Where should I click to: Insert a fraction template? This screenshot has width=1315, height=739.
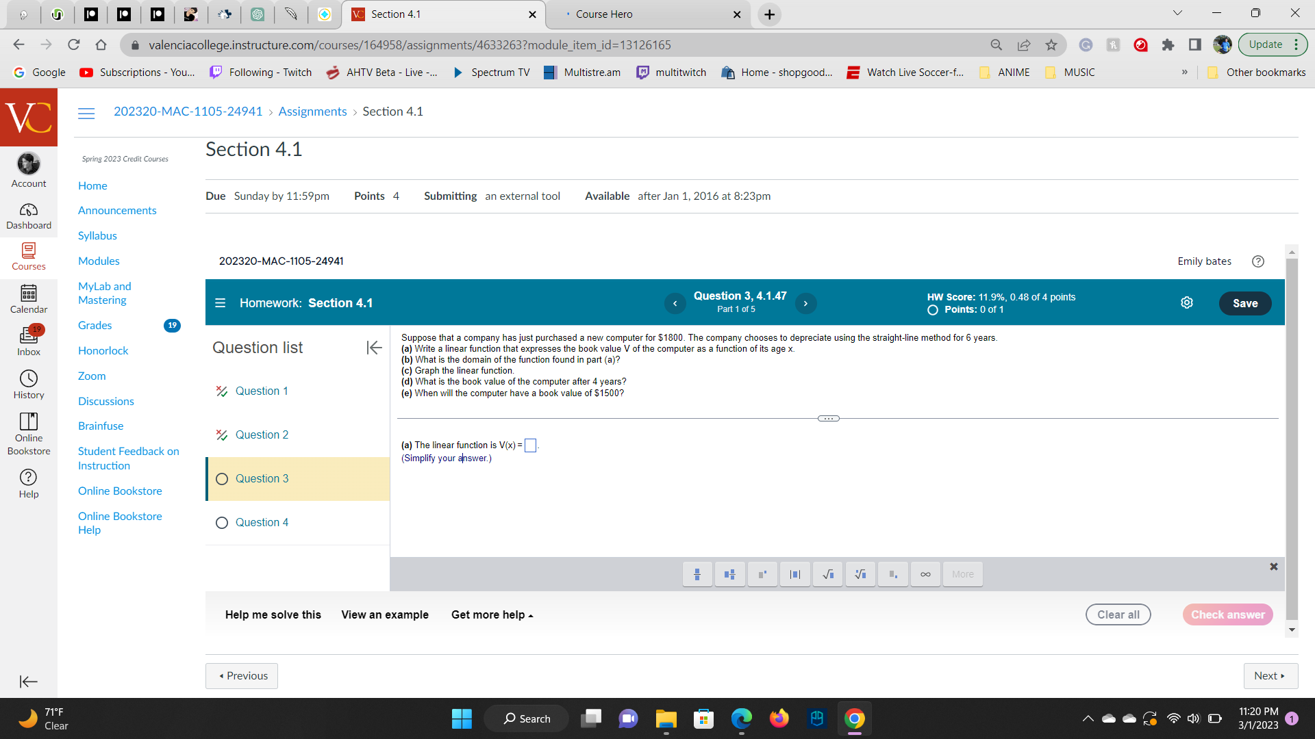697,574
